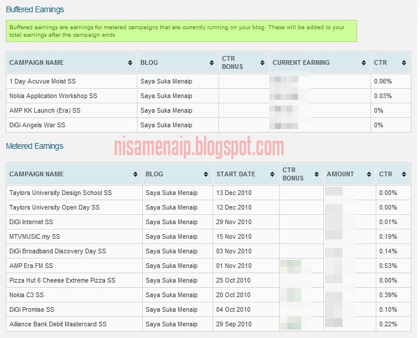The width and height of the screenshot is (420, 338).
Task: Select Nokia C3 SS campaign
Action: [26, 295]
